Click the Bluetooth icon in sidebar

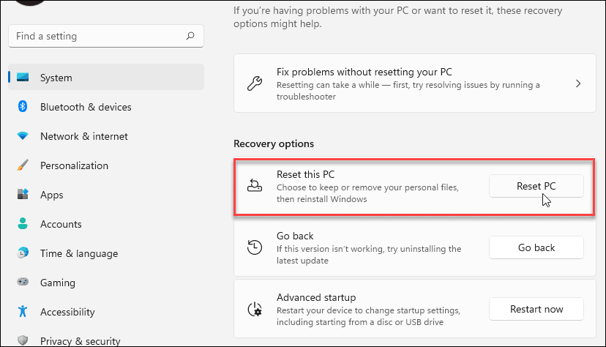click(23, 107)
